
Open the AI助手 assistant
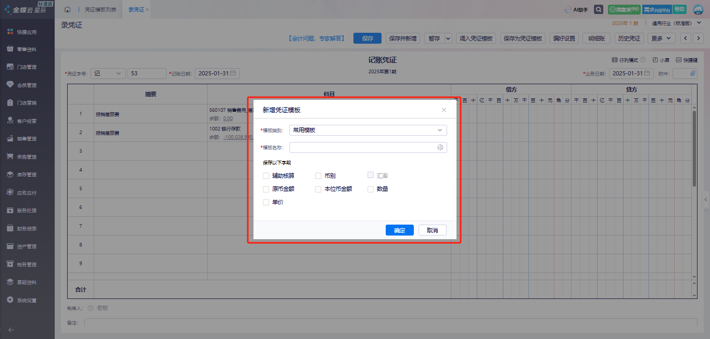click(x=577, y=10)
